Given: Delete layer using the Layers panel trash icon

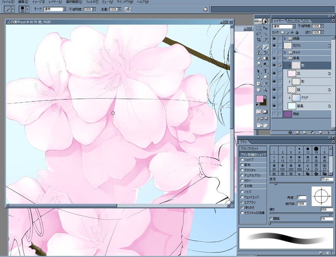Looking at the screenshot, I should [328, 132].
